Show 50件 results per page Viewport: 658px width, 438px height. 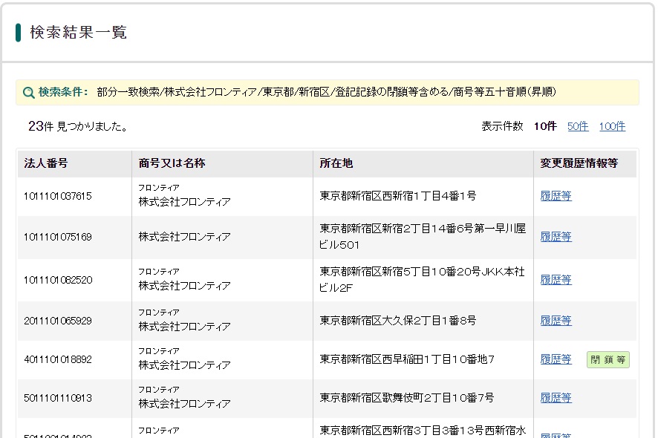(578, 126)
